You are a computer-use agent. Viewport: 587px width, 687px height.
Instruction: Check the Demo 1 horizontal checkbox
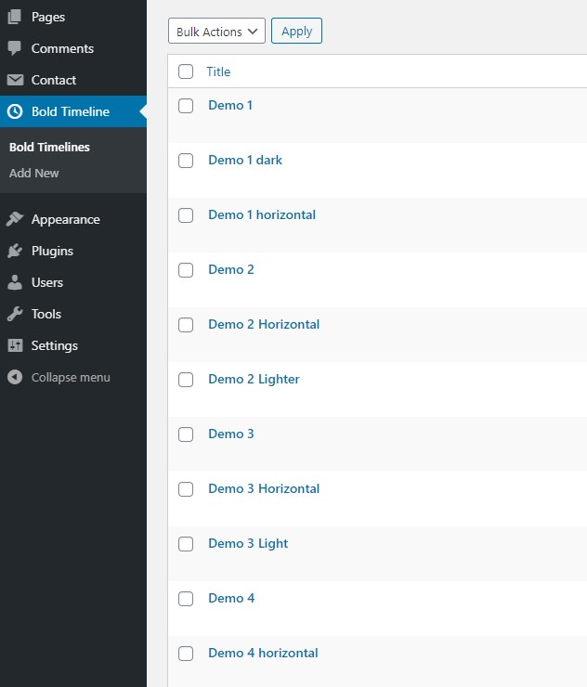pos(186,215)
